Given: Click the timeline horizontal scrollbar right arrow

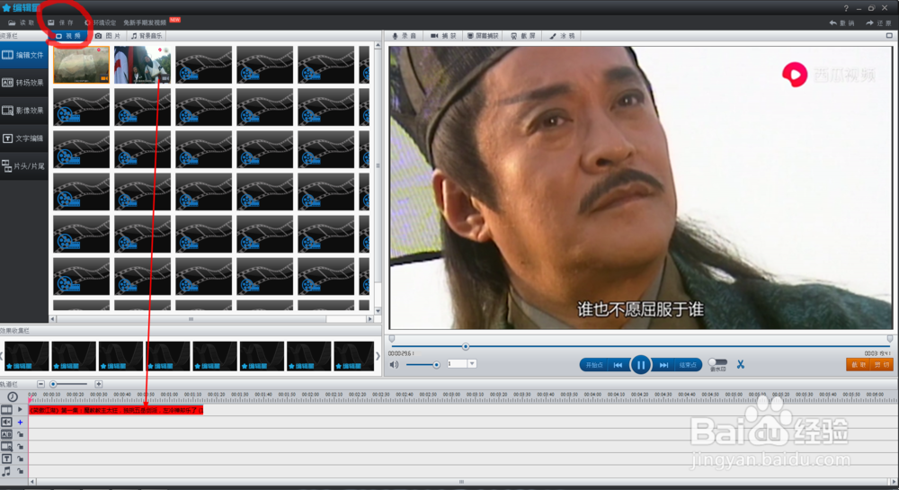Looking at the screenshot, I should click(894, 482).
